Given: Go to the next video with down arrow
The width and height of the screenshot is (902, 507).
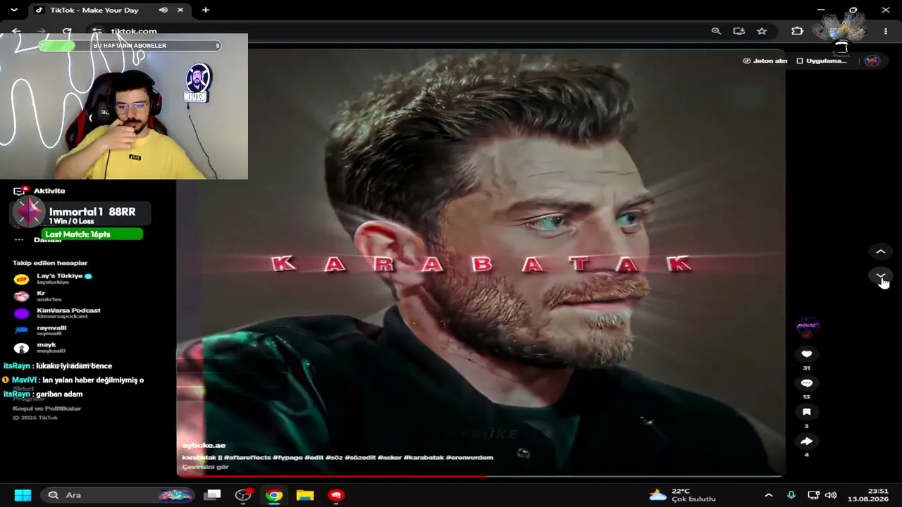Looking at the screenshot, I should pyautogui.click(x=880, y=275).
